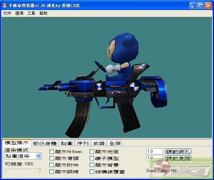Toggle the 顯示骨頭 checkbox

coord(51,158)
